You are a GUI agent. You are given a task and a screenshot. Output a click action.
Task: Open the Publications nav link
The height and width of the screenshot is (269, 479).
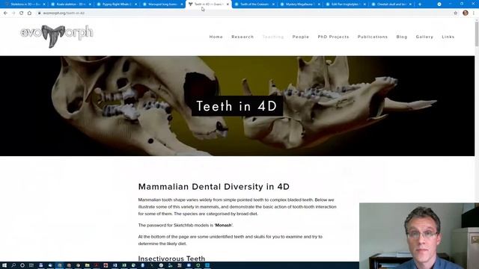(373, 37)
